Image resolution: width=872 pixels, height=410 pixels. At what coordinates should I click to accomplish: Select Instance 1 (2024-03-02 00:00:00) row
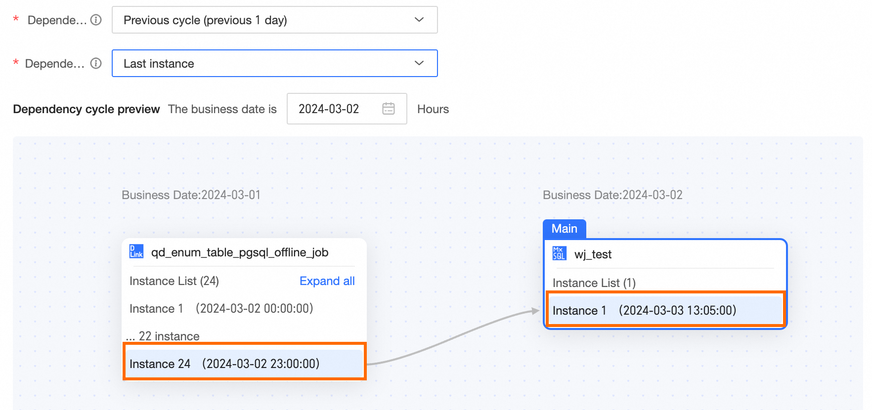[x=244, y=309]
